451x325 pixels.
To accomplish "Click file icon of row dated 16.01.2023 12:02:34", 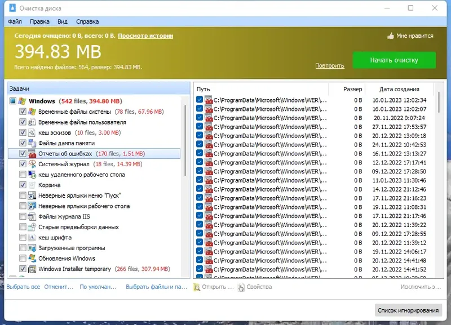I will point(209,100).
